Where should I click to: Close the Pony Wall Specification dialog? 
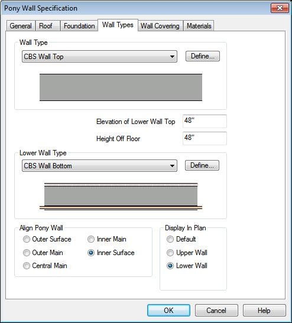(280, 8)
